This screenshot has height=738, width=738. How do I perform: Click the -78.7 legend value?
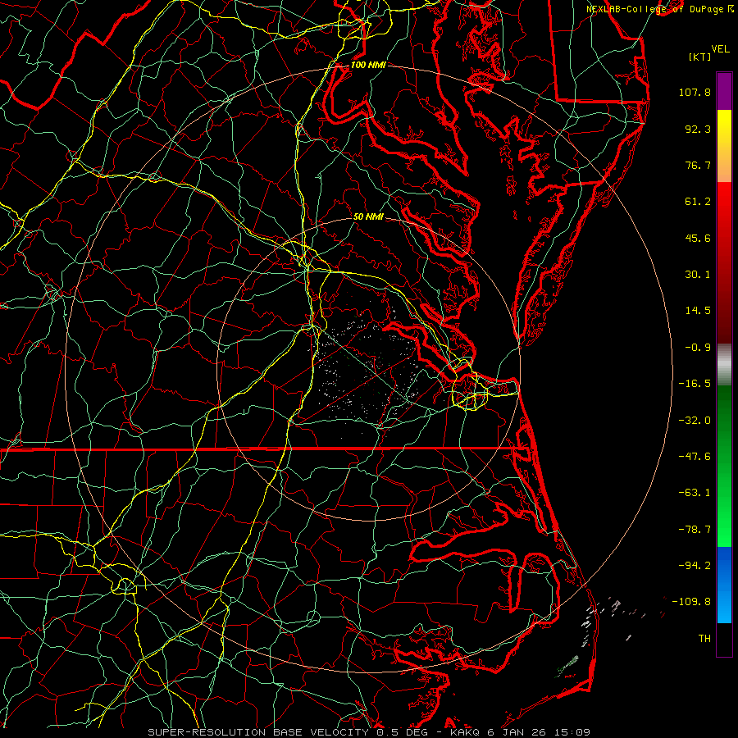(695, 530)
